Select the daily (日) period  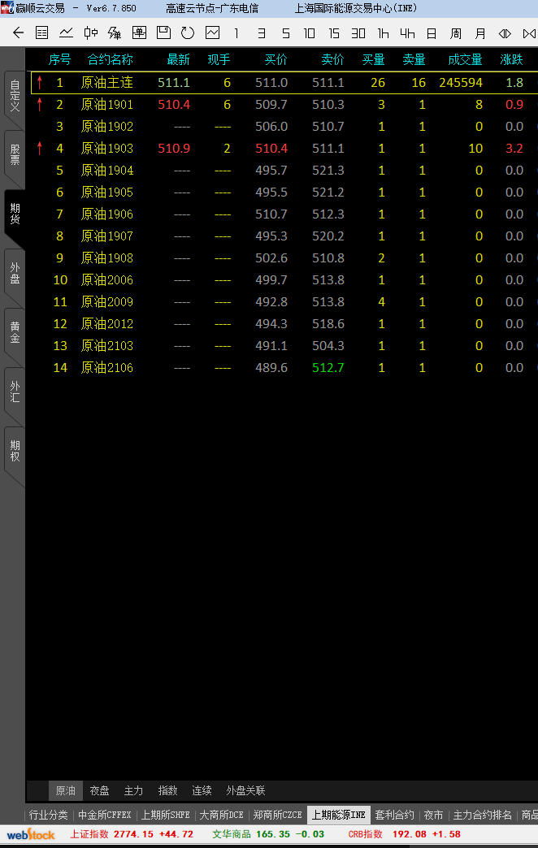pos(432,33)
